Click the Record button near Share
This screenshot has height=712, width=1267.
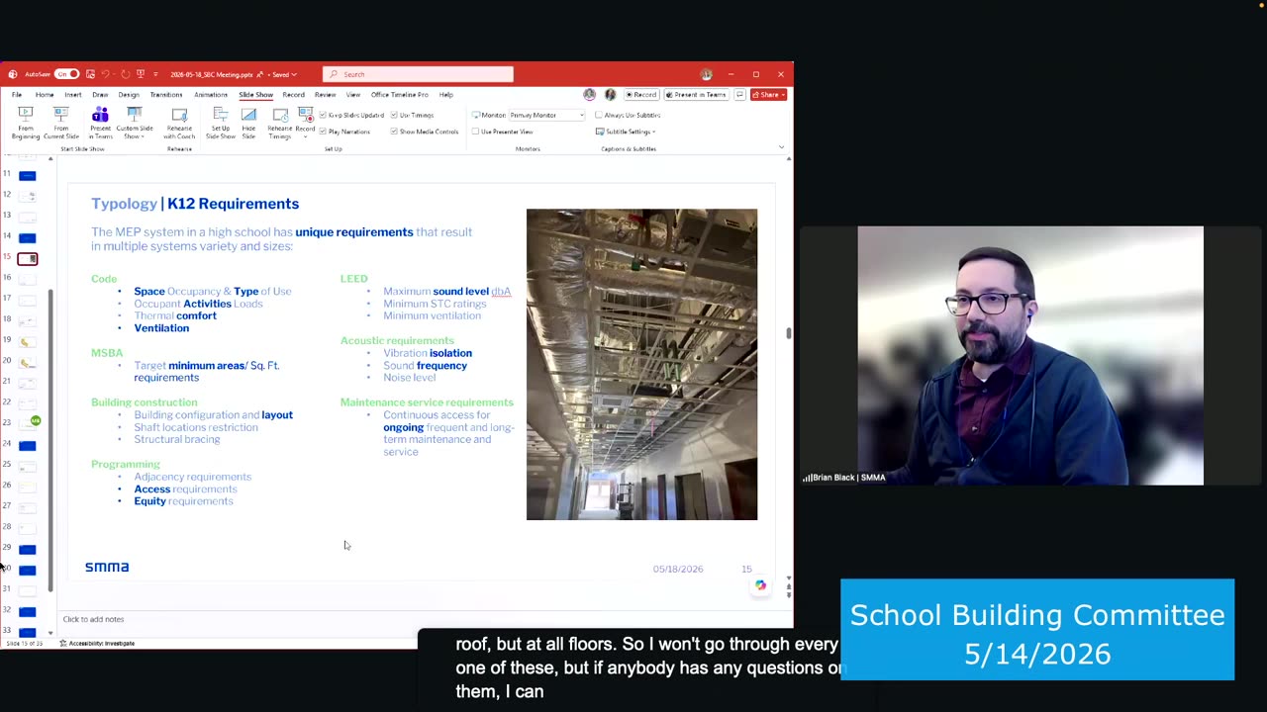point(641,95)
